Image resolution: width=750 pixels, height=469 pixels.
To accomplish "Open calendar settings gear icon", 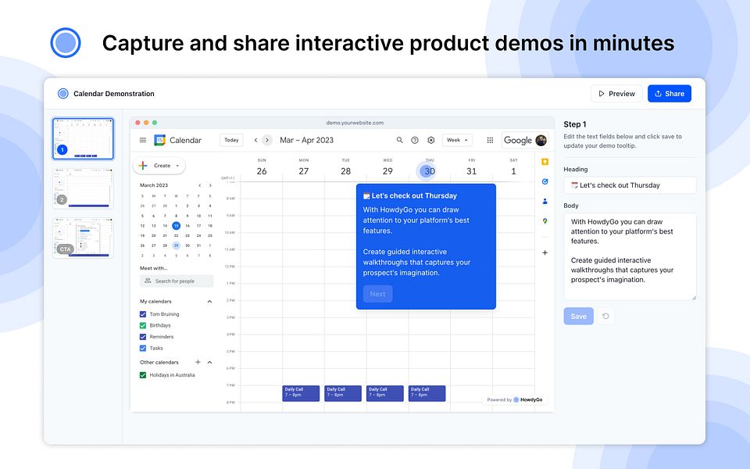I will click(431, 140).
